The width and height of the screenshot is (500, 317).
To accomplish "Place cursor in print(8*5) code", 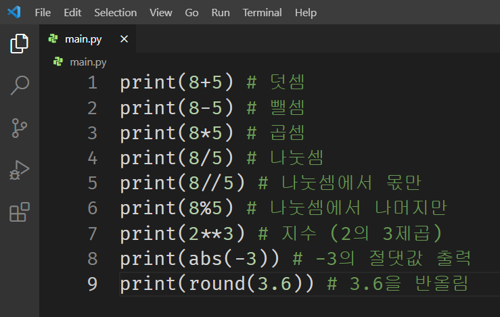I will 177,133.
